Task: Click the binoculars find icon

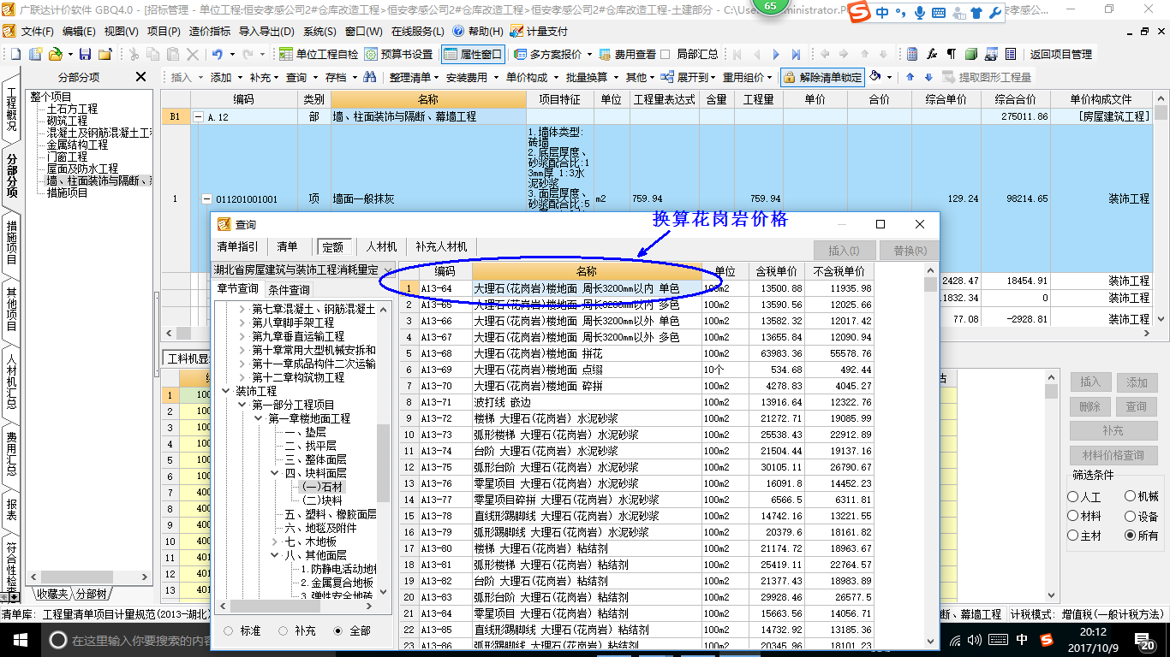Action: tap(369, 77)
